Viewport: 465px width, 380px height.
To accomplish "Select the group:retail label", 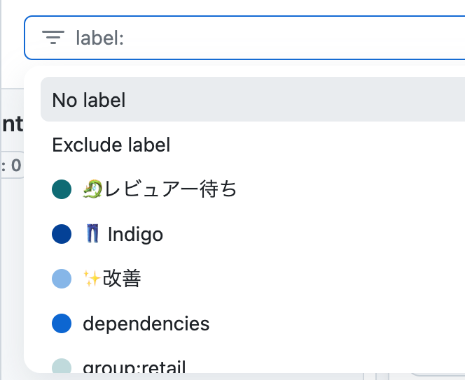I will 133,366.
